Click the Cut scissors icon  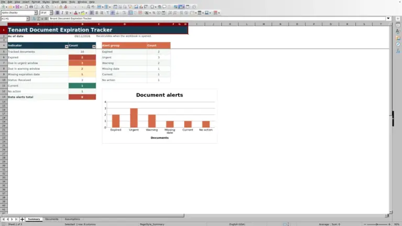pyautogui.click(x=42, y=7)
